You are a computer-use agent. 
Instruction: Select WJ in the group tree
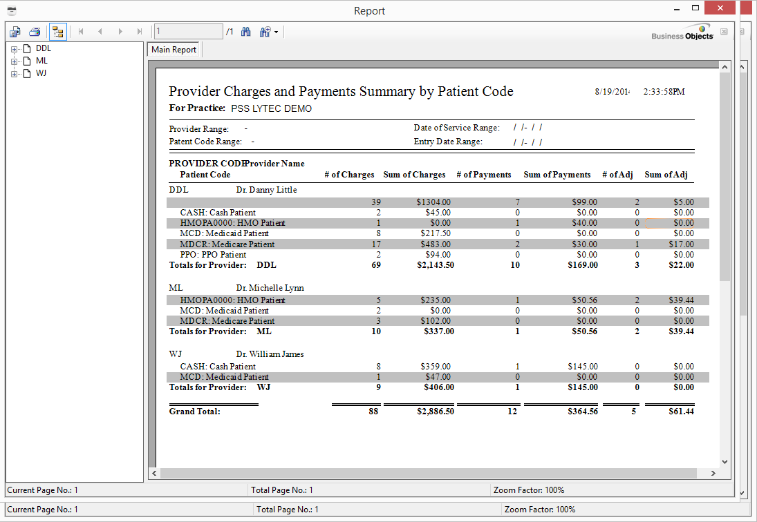(x=41, y=73)
